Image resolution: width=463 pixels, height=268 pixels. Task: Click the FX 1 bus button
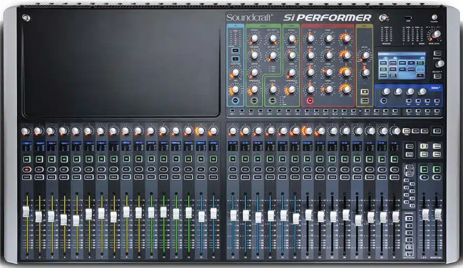[408, 111]
